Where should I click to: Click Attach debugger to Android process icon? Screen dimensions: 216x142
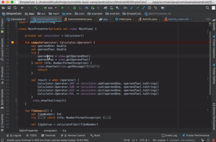tap(92, 8)
